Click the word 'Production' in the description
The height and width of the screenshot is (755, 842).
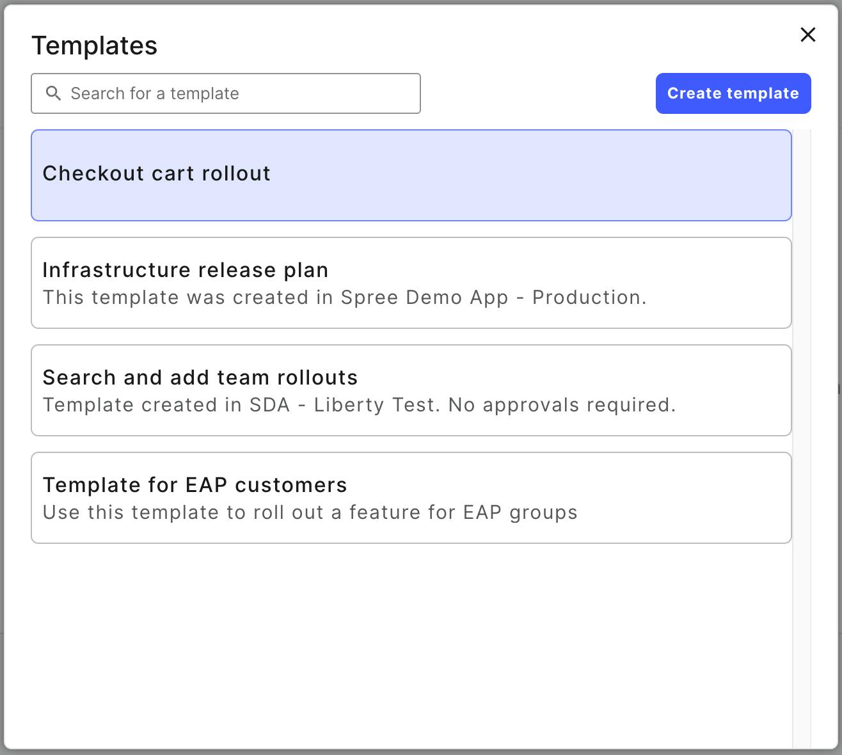tap(589, 298)
